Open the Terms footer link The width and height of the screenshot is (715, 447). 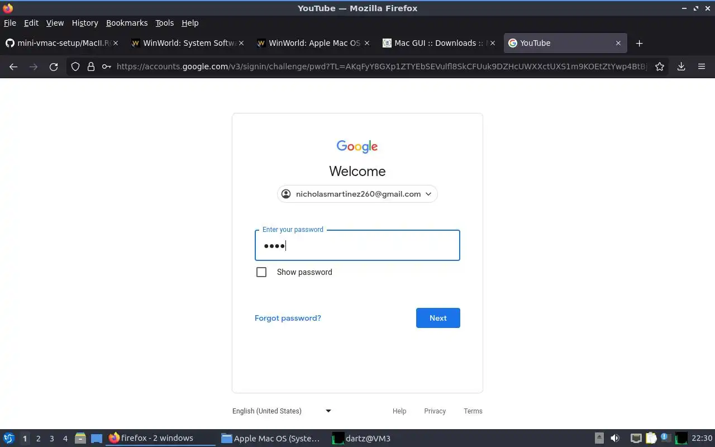tap(473, 411)
